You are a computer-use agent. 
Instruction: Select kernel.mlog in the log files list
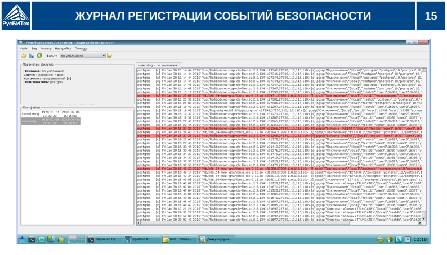[29, 114]
